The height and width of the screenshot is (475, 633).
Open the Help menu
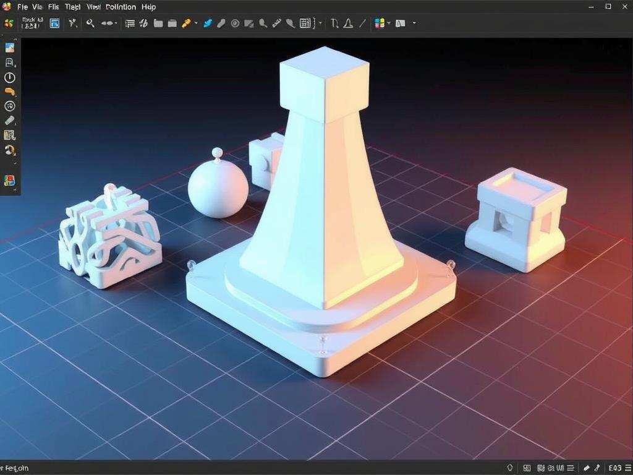147,7
